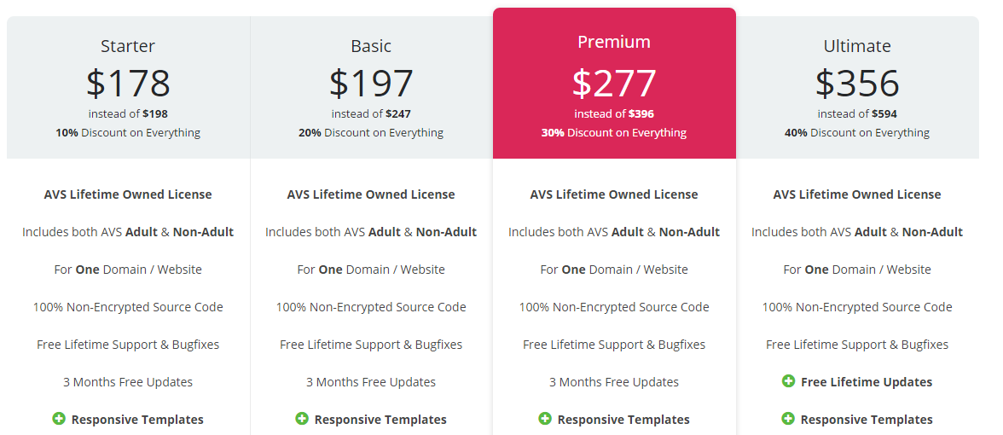Click Ultimate plan's Responsive Templates plus icon
The image size is (1003, 435).
click(x=788, y=419)
